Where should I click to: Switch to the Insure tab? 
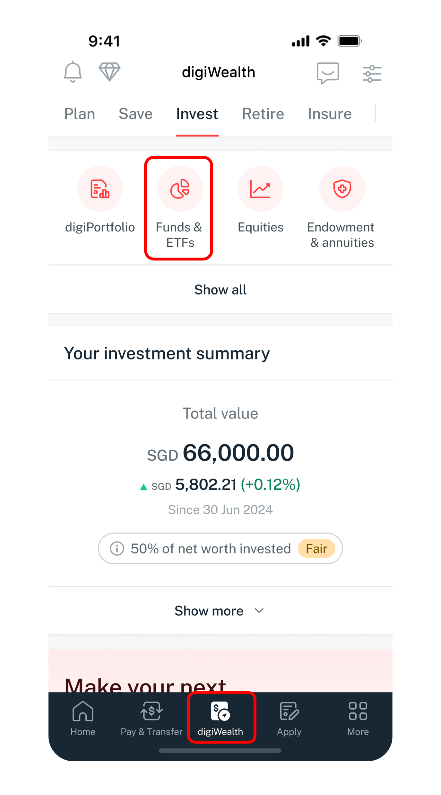330,114
